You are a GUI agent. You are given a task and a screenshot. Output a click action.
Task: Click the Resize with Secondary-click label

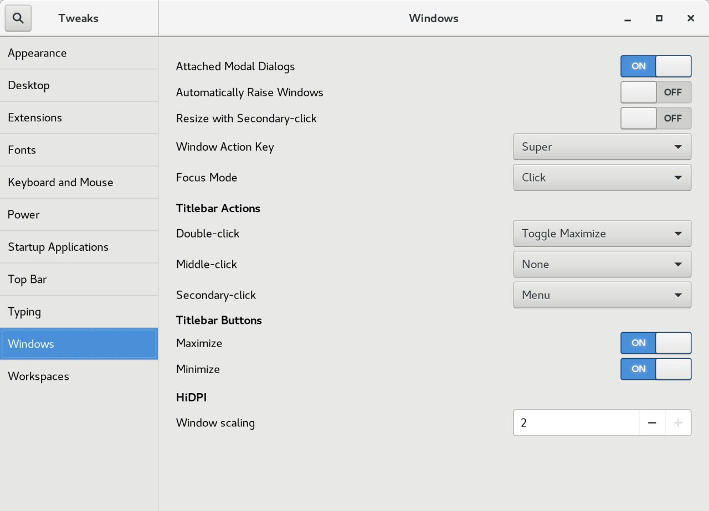[x=246, y=118]
